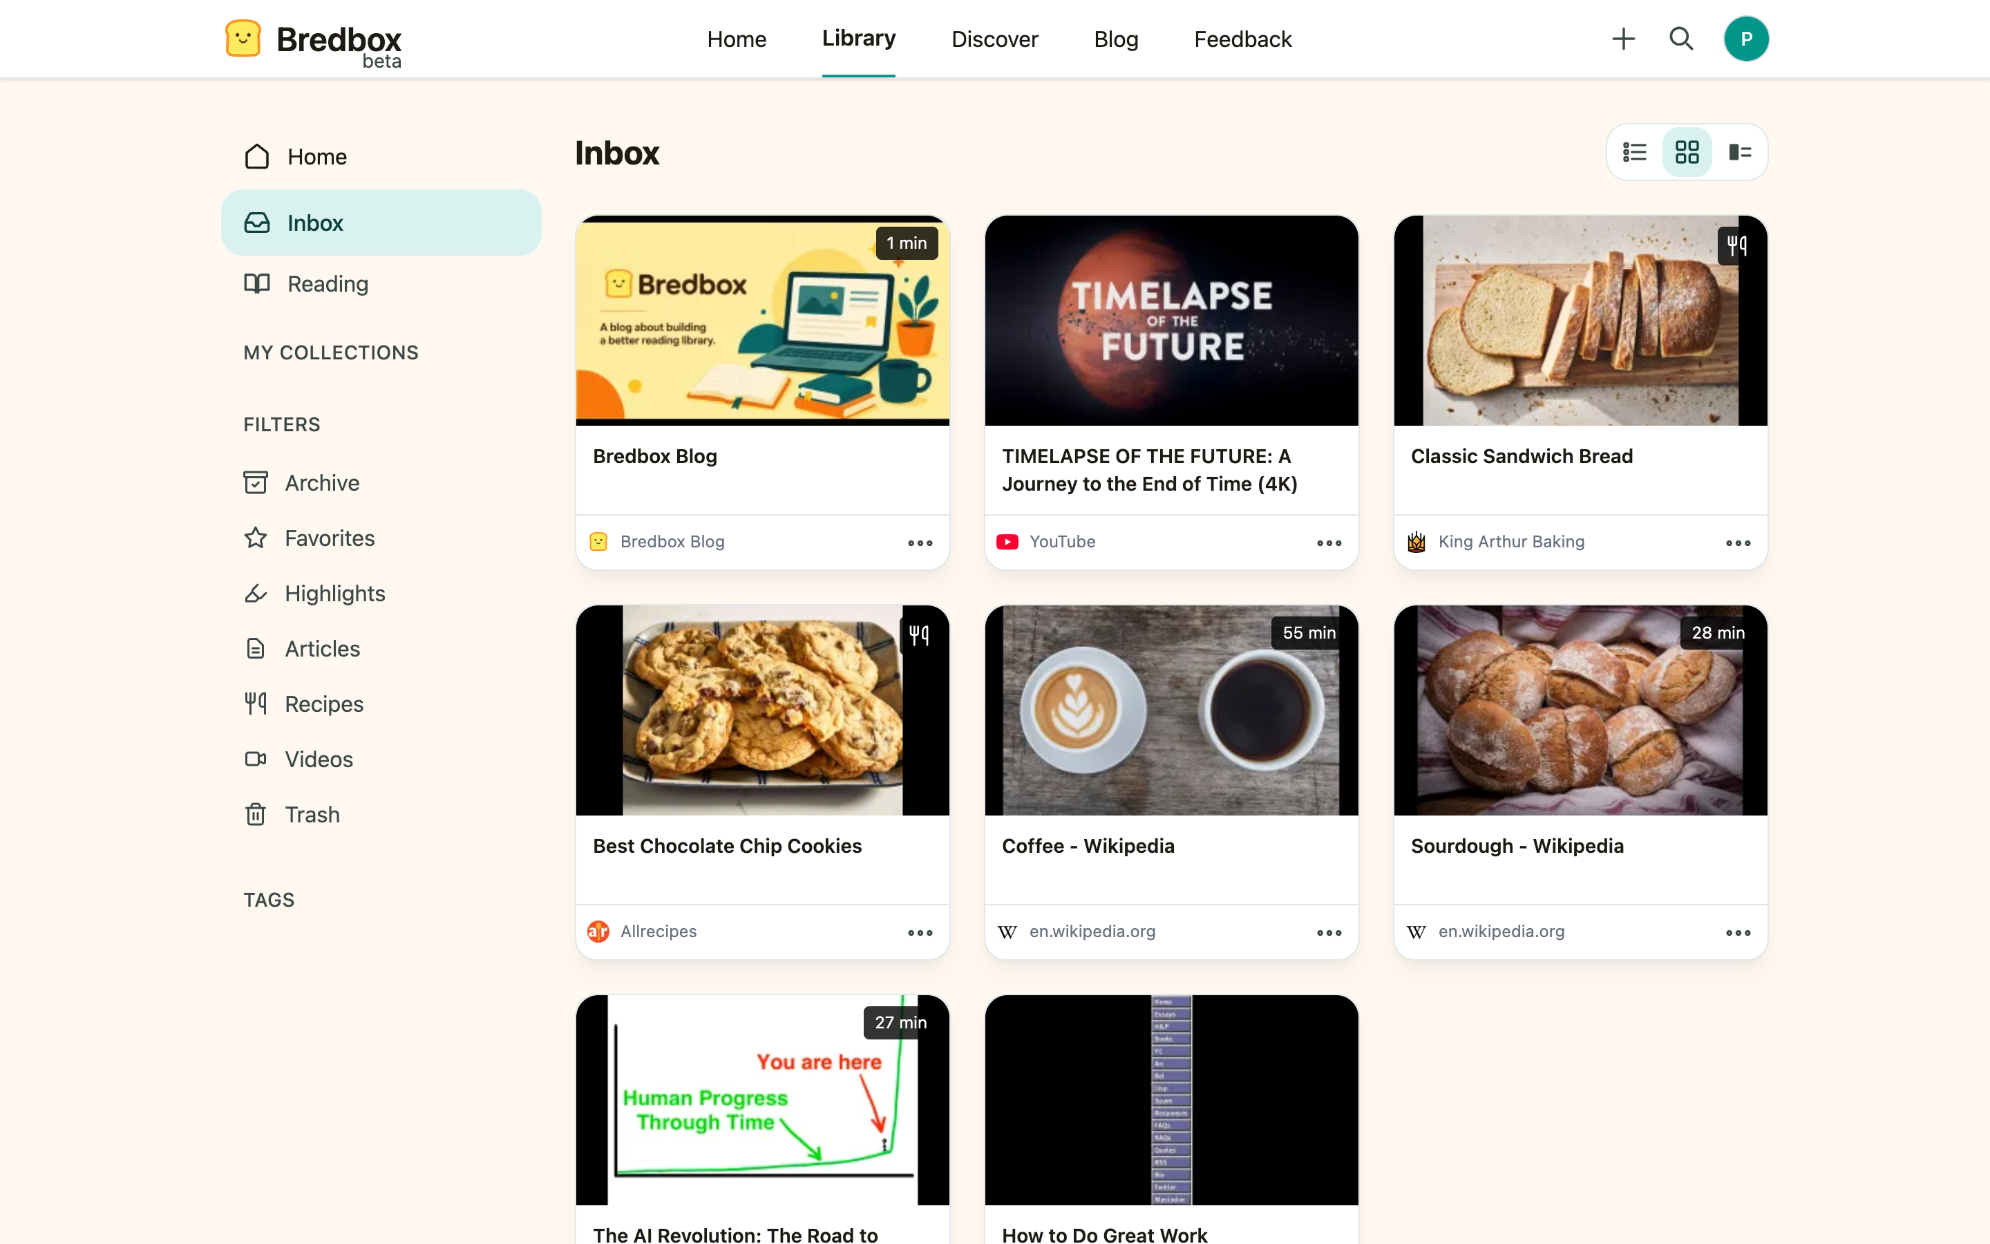Click the King Arthur Baking source label
The width and height of the screenshot is (1990, 1244).
click(1511, 541)
